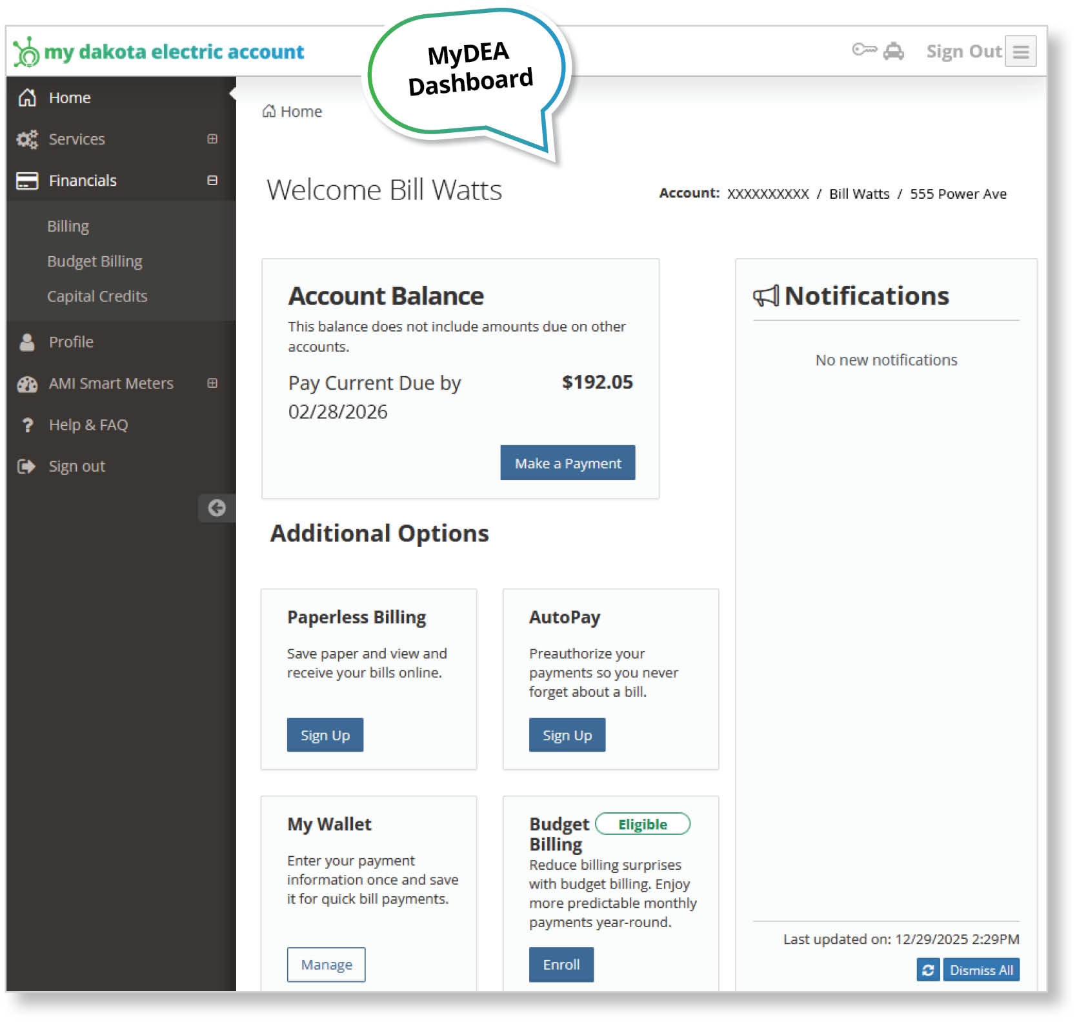Image resolution: width=1077 pixels, height=1022 pixels.
Task: Click the Dakota Electric logo icon
Action: [26, 52]
